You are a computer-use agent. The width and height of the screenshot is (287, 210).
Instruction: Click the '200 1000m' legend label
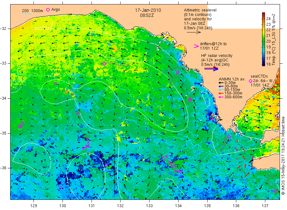(33, 10)
